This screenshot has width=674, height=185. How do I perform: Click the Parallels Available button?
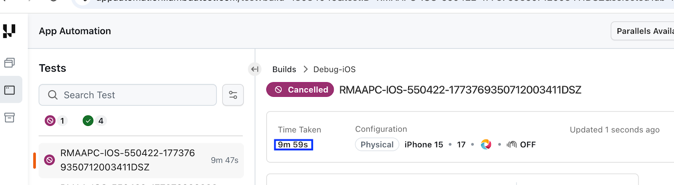pyautogui.click(x=644, y=31)
